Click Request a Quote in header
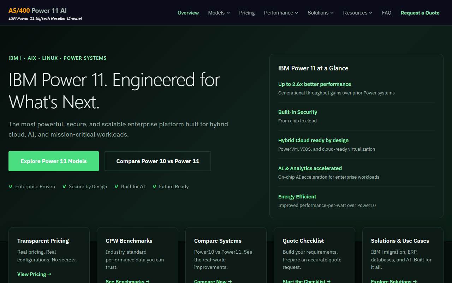 click(x=420, y=13)
